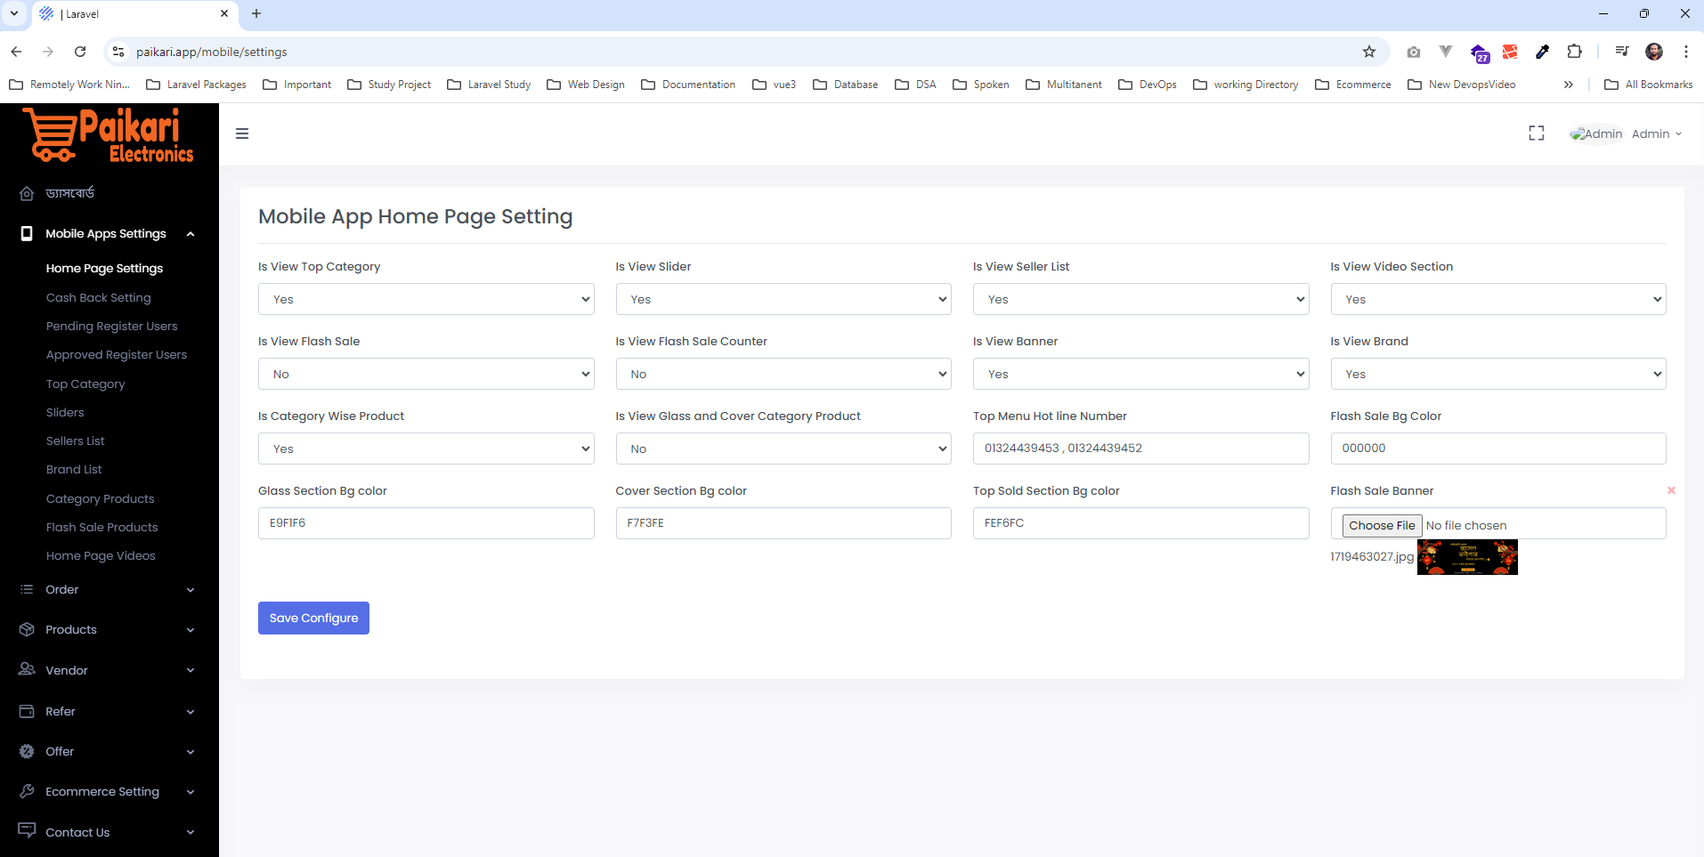Viewport: 1704px width, 857px height.
Task: Expand the Vendor sidebar menu
Action: click(191, 670)
